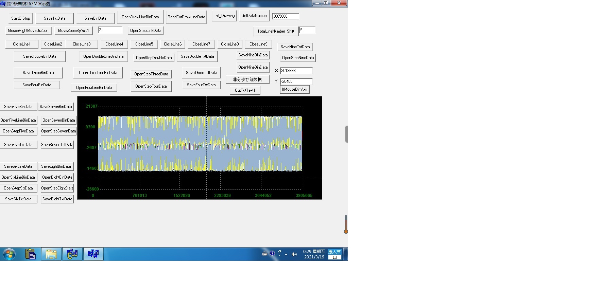Click SaveThreeBinData button
This screenshot has height=291, width=602.
(x=38, y=73)
